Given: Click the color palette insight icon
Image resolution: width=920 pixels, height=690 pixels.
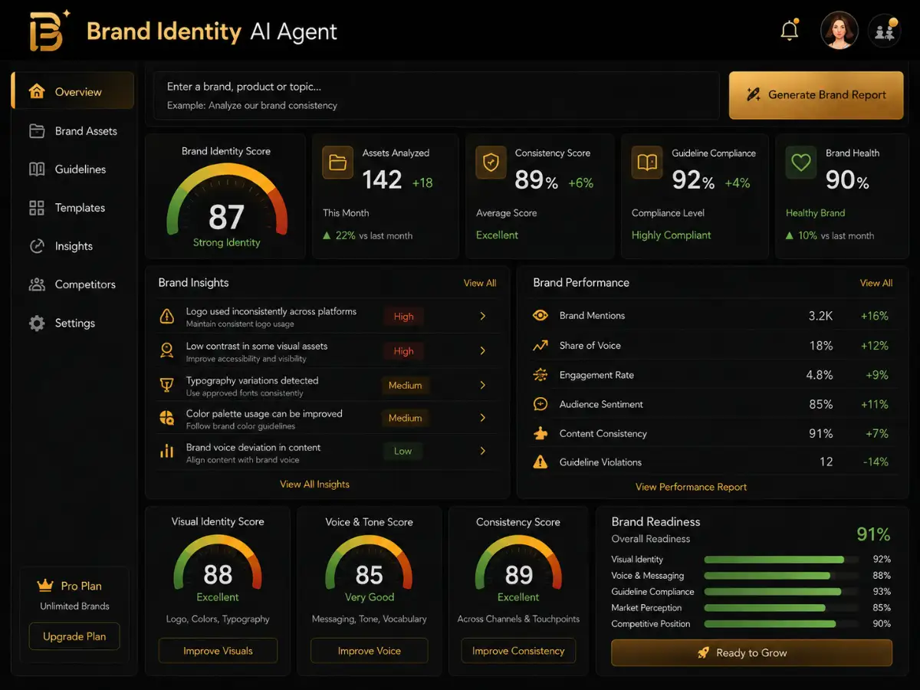Looking at the screenshot, I should [166, 418].
